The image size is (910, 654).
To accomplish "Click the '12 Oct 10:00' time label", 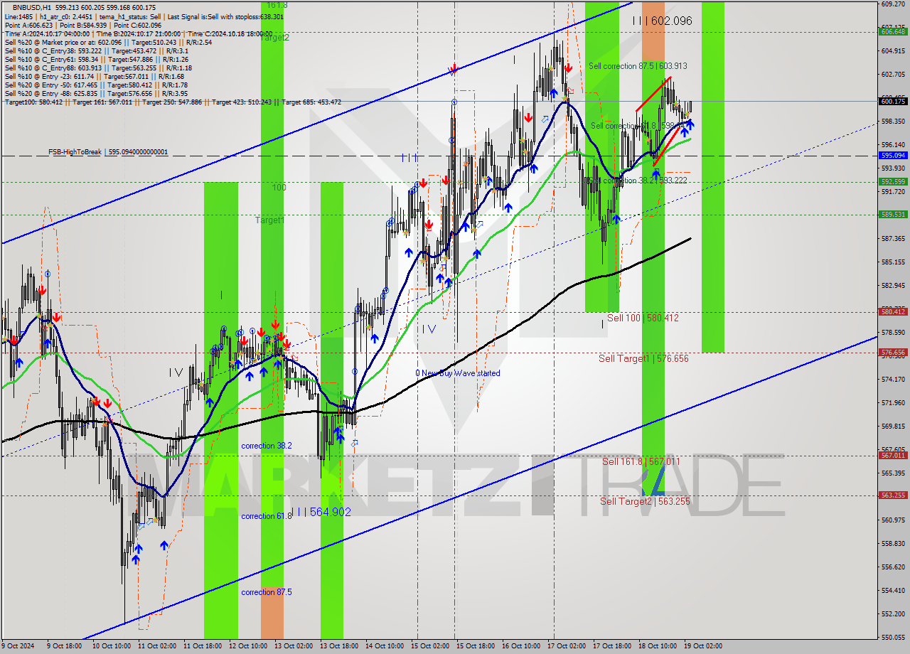I will [x=248, y=646].
